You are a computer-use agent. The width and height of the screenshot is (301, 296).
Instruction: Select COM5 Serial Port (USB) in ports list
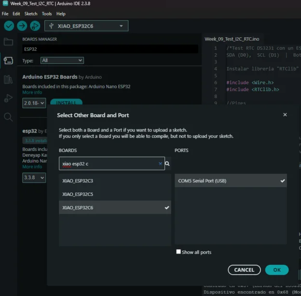pos(231,181)
